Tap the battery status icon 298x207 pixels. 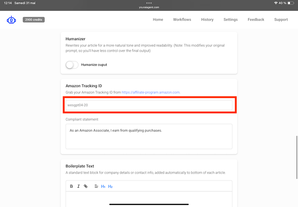(x=291, y=3)
